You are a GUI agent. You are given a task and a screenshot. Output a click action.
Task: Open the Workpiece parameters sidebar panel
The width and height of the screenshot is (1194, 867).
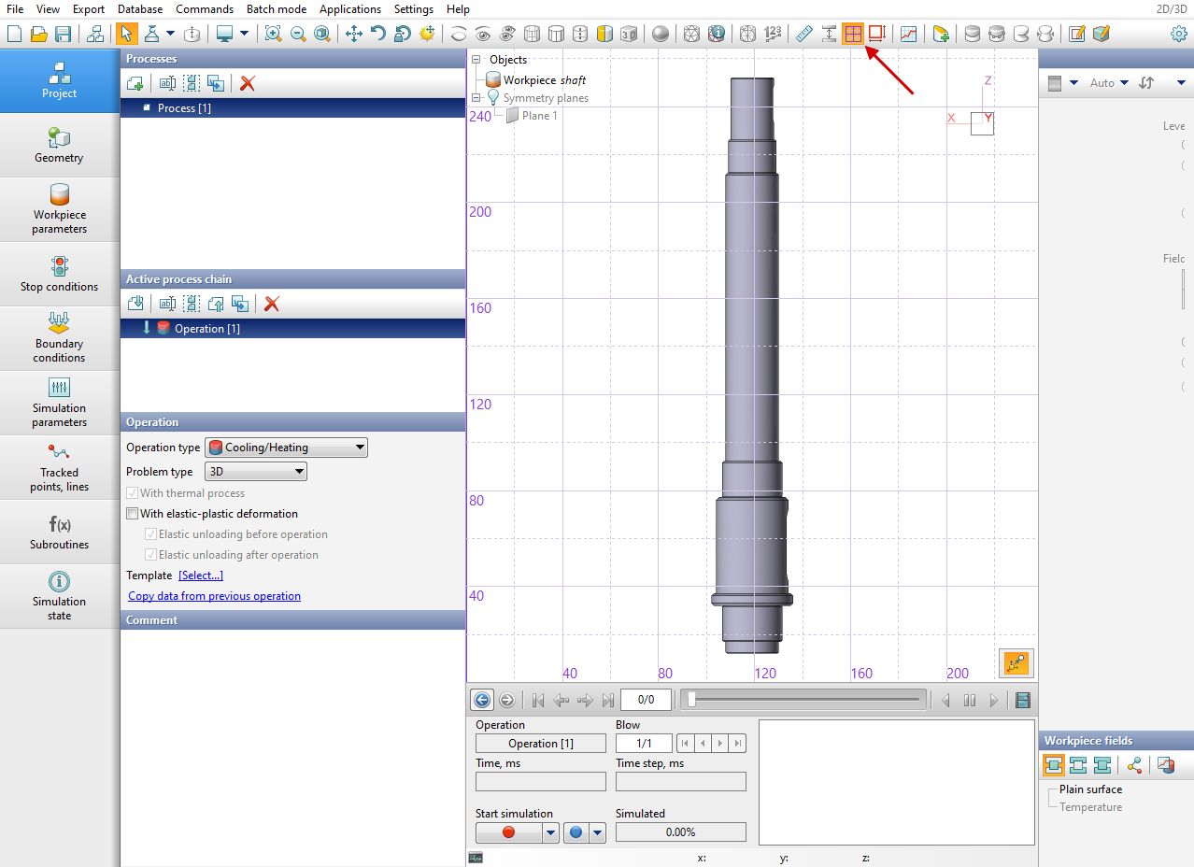point(59,209)
